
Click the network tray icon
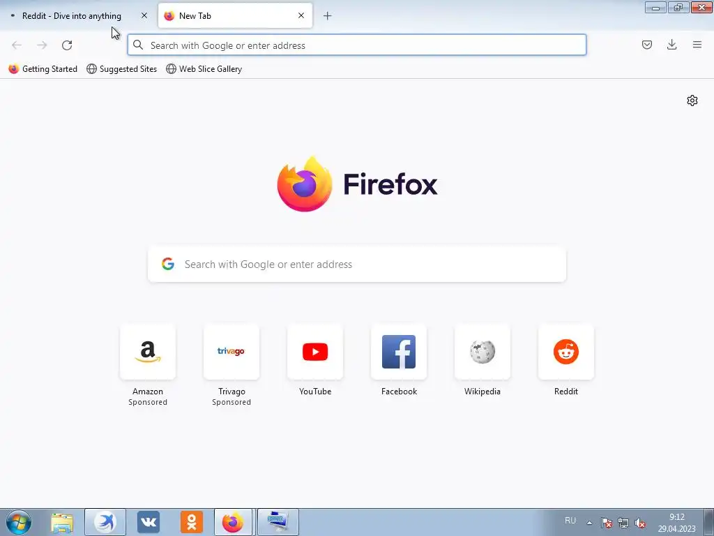point(623,523)
